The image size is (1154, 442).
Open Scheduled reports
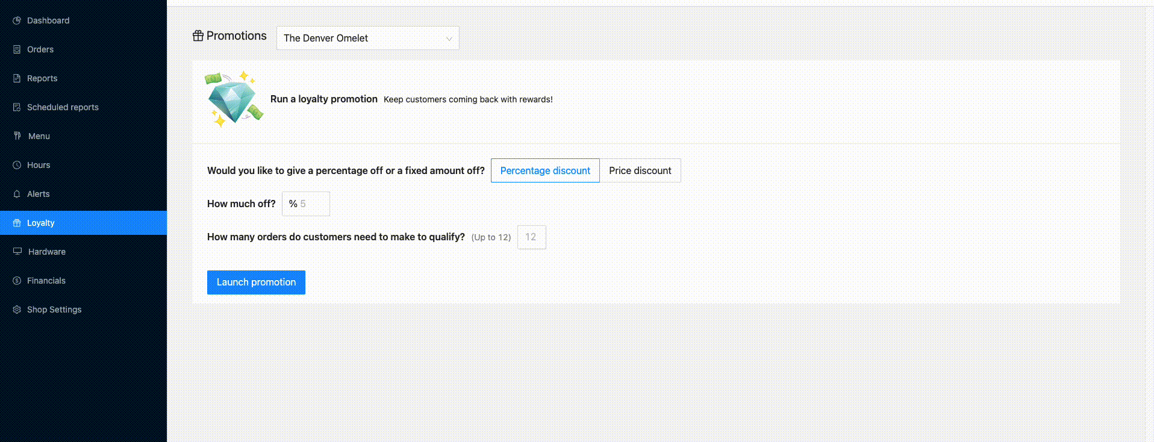[83, 107]
